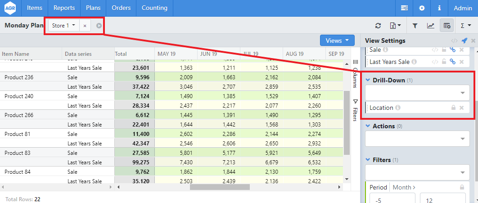Open the Excel export dropdown
478x203 pixels.
(x=395, y=26)
